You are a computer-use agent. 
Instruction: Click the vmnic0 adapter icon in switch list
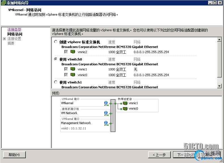(73, 75)
